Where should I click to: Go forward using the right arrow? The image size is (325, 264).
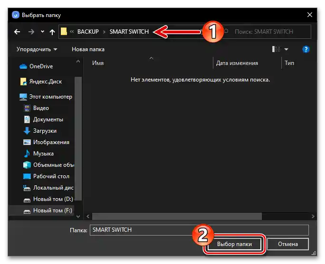31,32
